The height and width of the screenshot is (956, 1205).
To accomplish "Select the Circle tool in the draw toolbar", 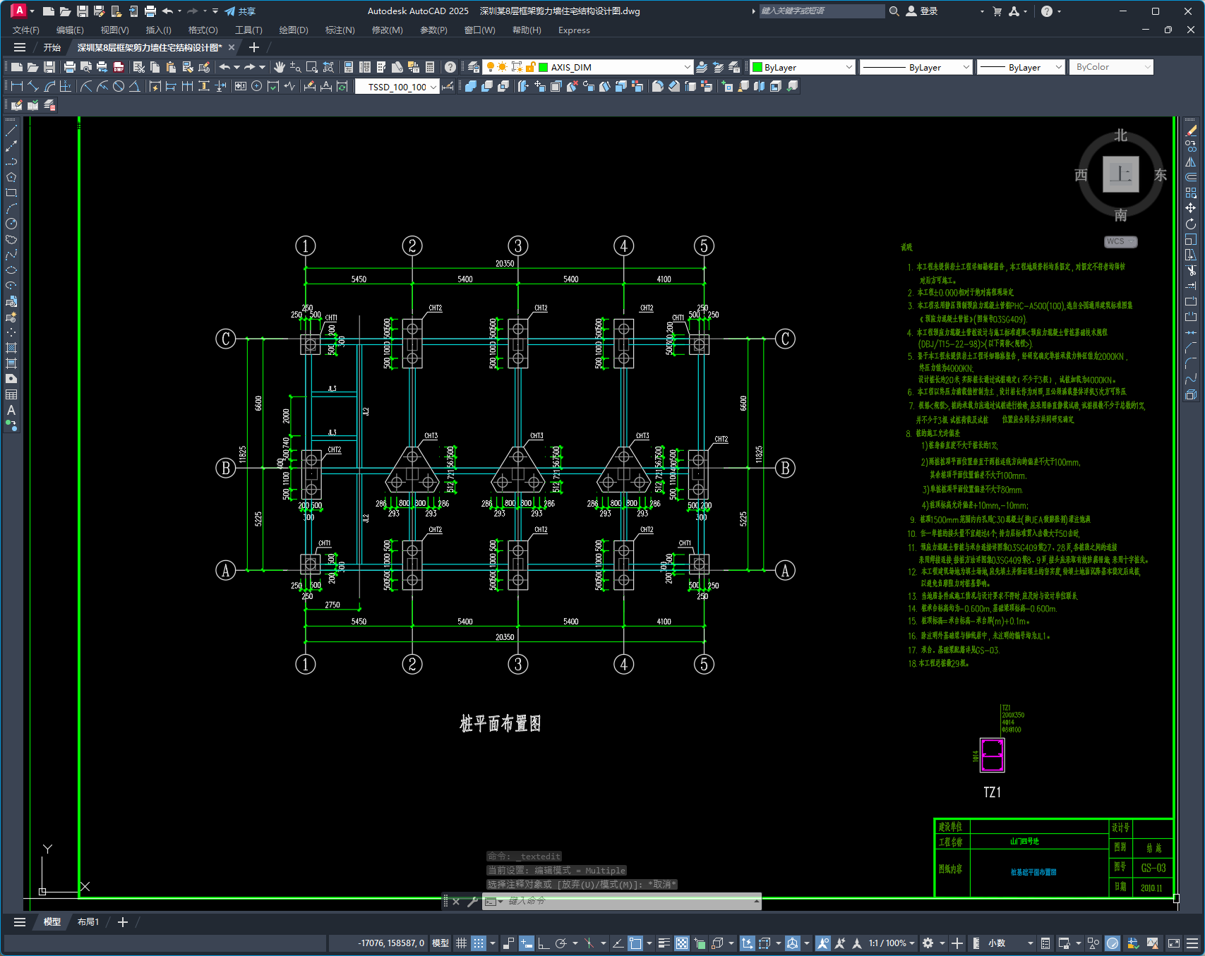I will point(11,224).
